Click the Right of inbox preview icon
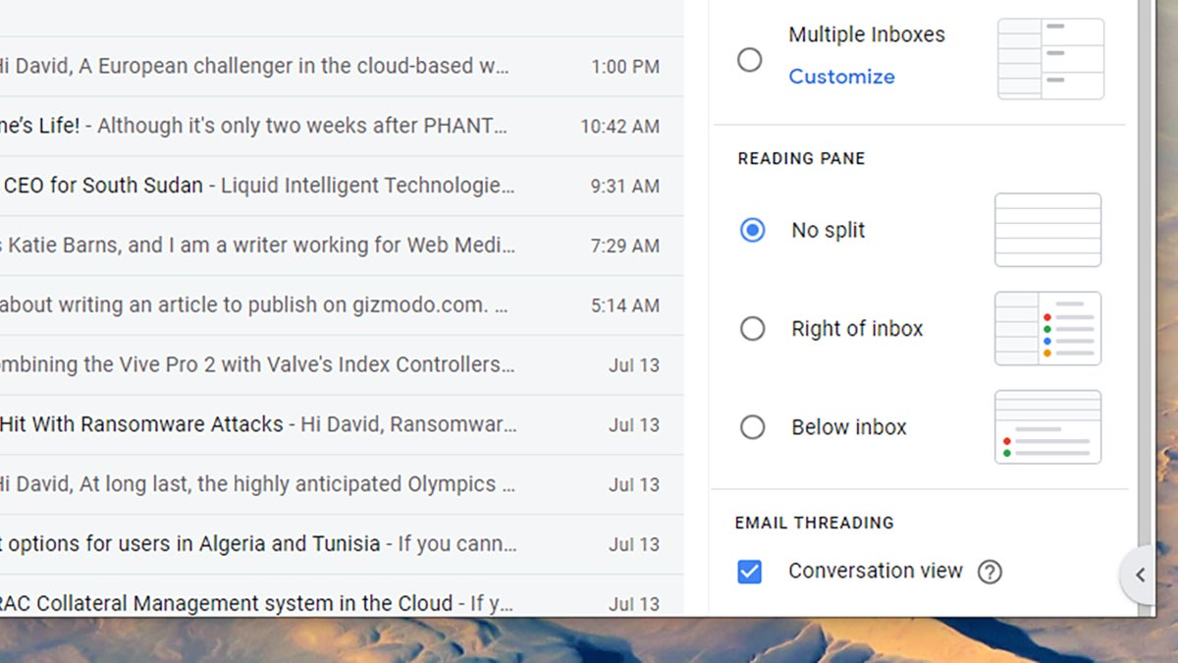The height and width of the screenshot is (663, 1178). (x=1047, y=328)
